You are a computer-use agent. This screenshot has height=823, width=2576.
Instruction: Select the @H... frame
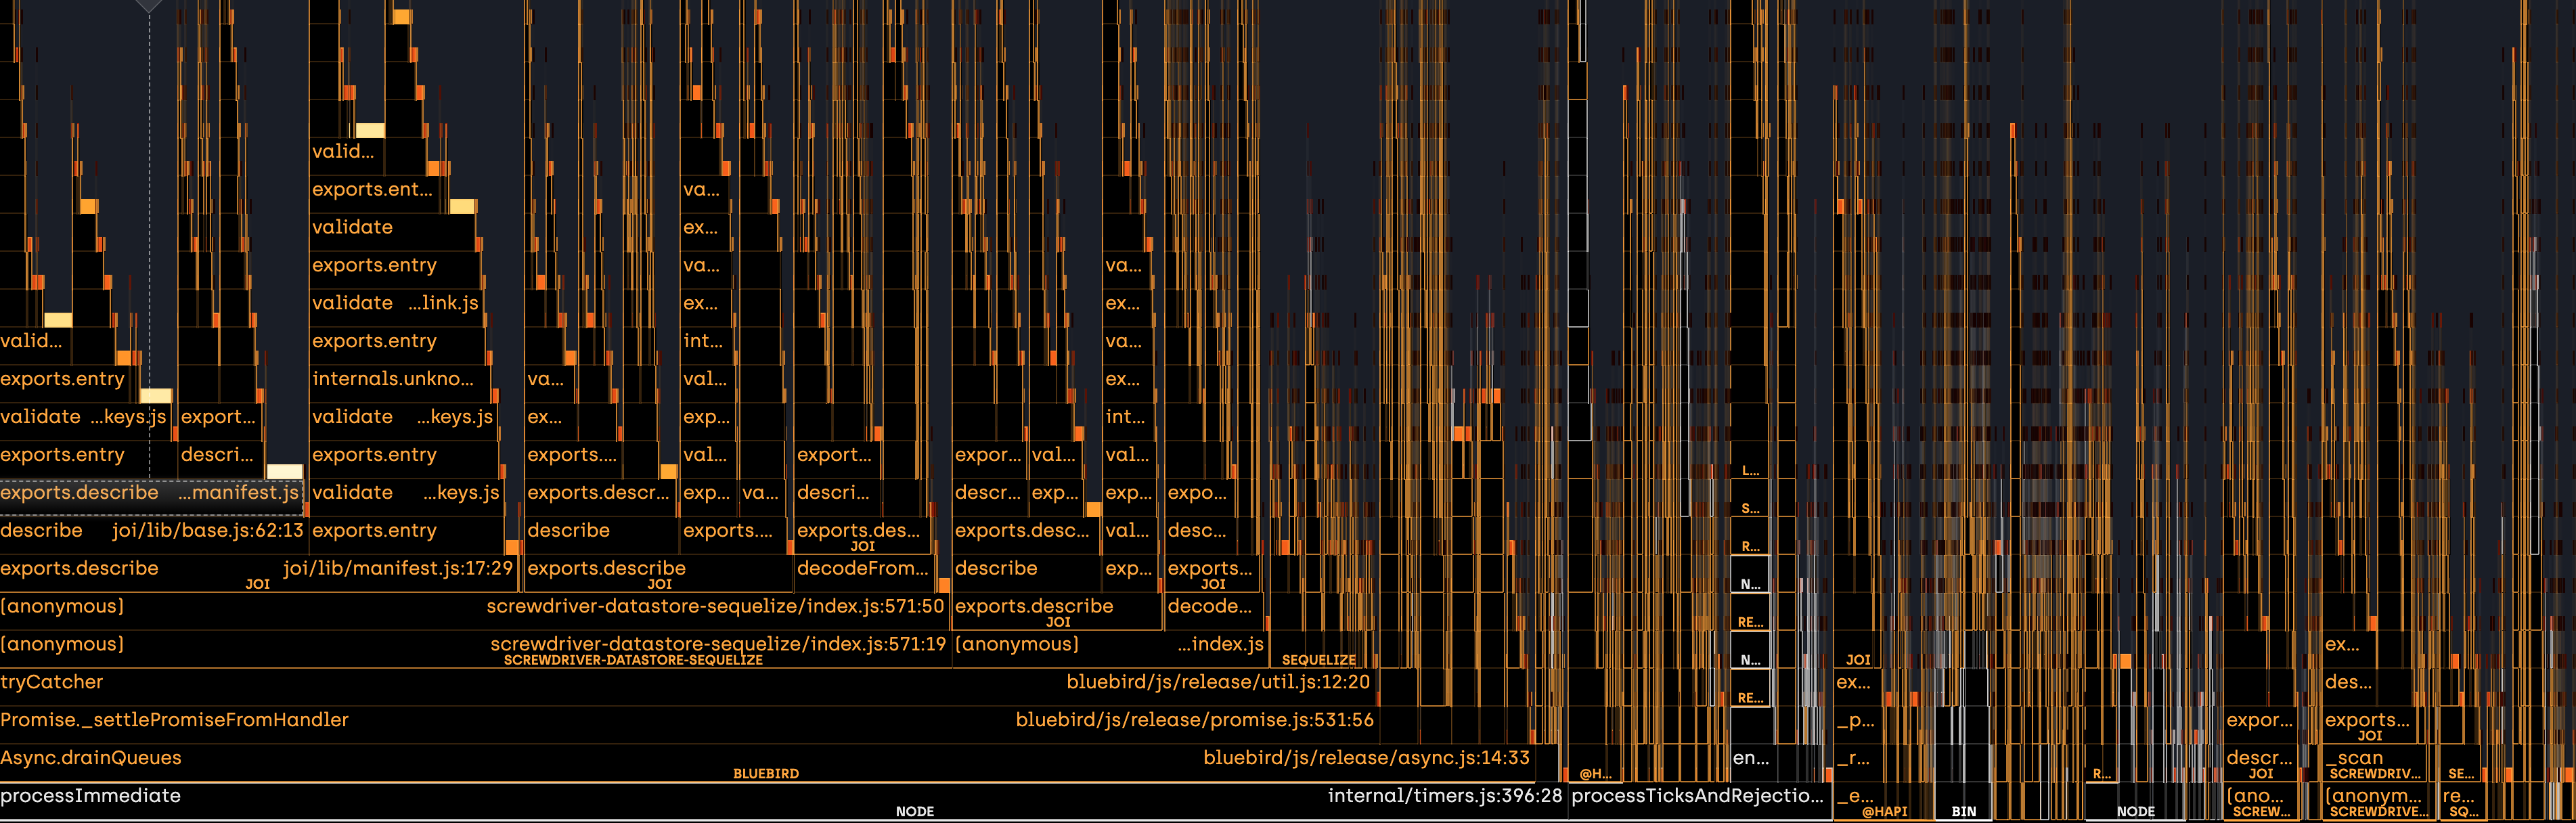point(1595,764)
